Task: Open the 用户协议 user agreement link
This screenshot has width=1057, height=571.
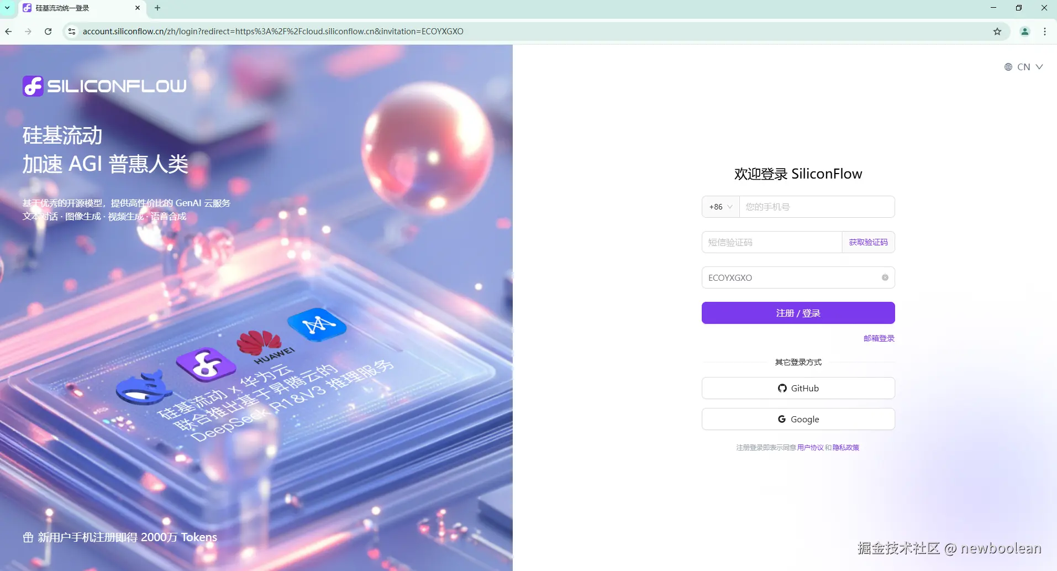Action: [810, 448]
